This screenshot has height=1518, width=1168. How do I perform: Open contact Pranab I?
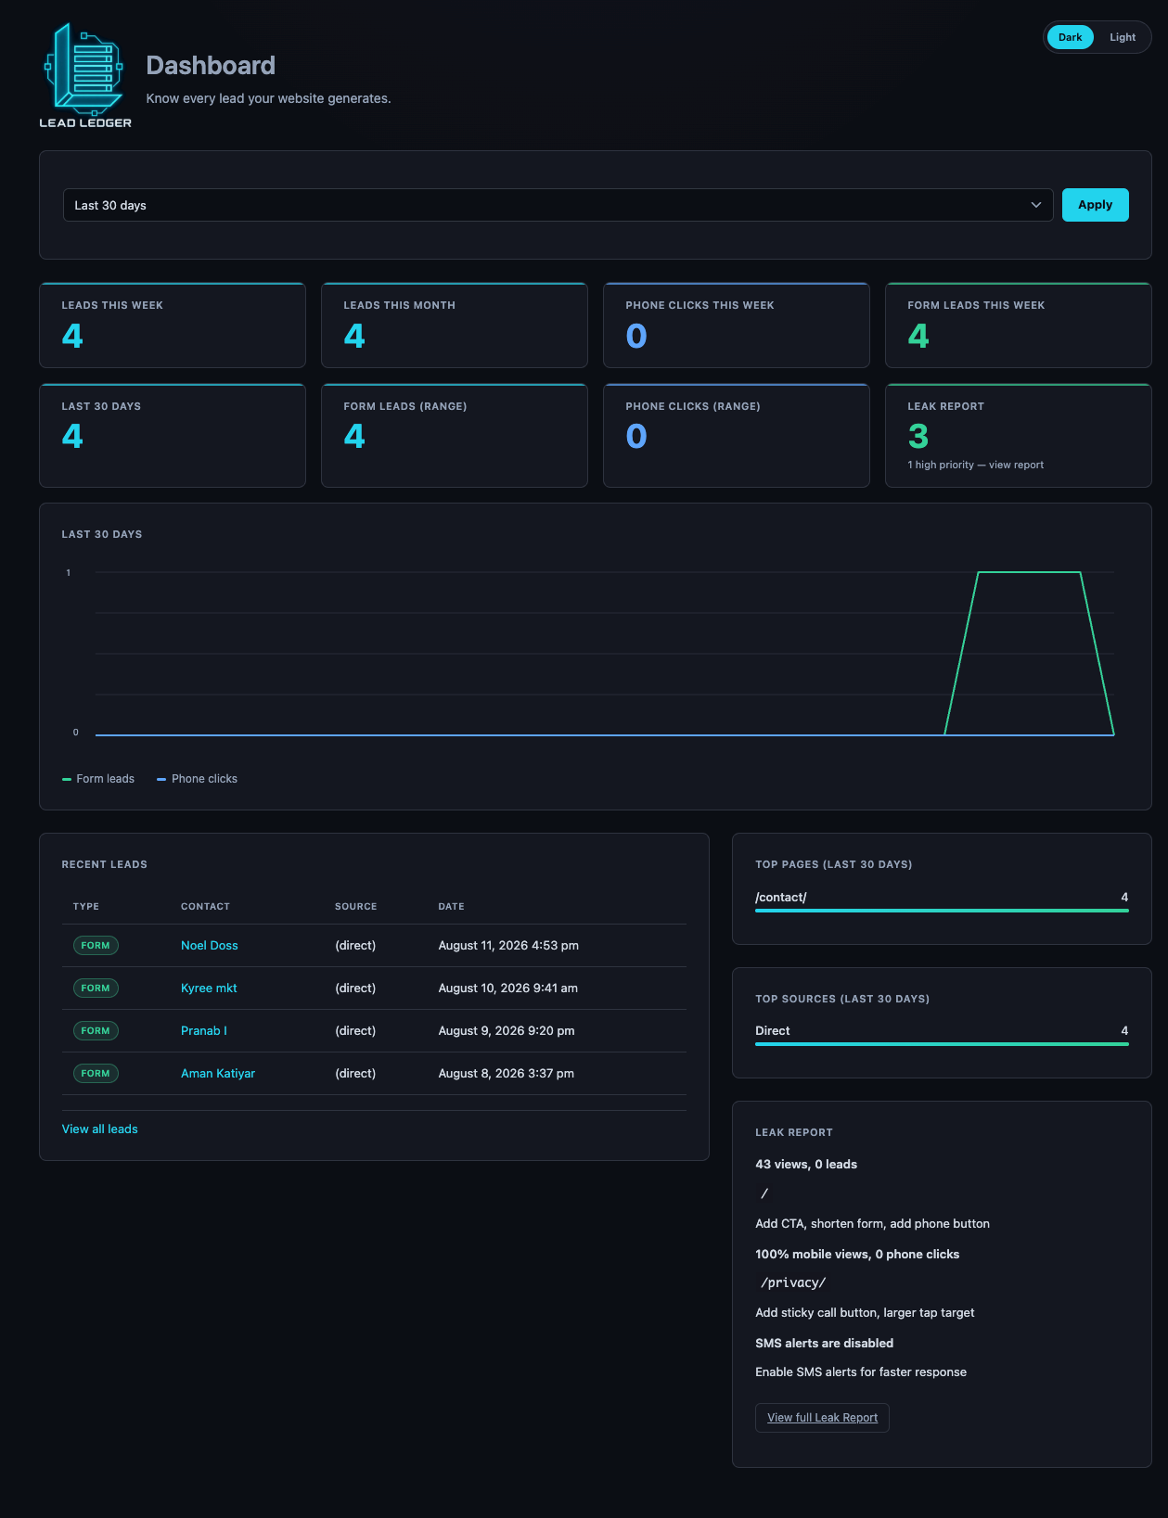point(203,1030)
